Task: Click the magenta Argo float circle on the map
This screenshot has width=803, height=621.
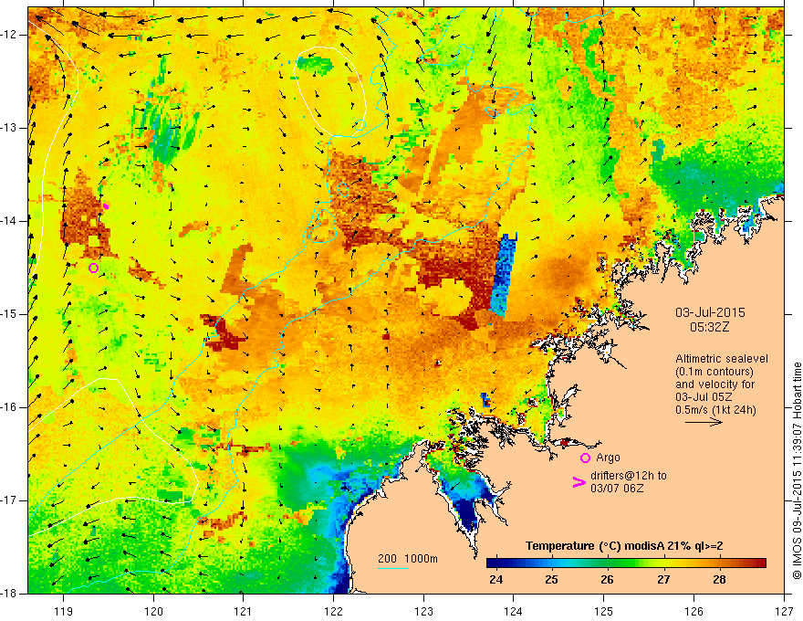Action: [x=93, y=268]
